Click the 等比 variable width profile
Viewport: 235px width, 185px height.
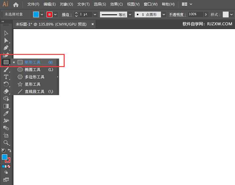(x=113, y=14)
